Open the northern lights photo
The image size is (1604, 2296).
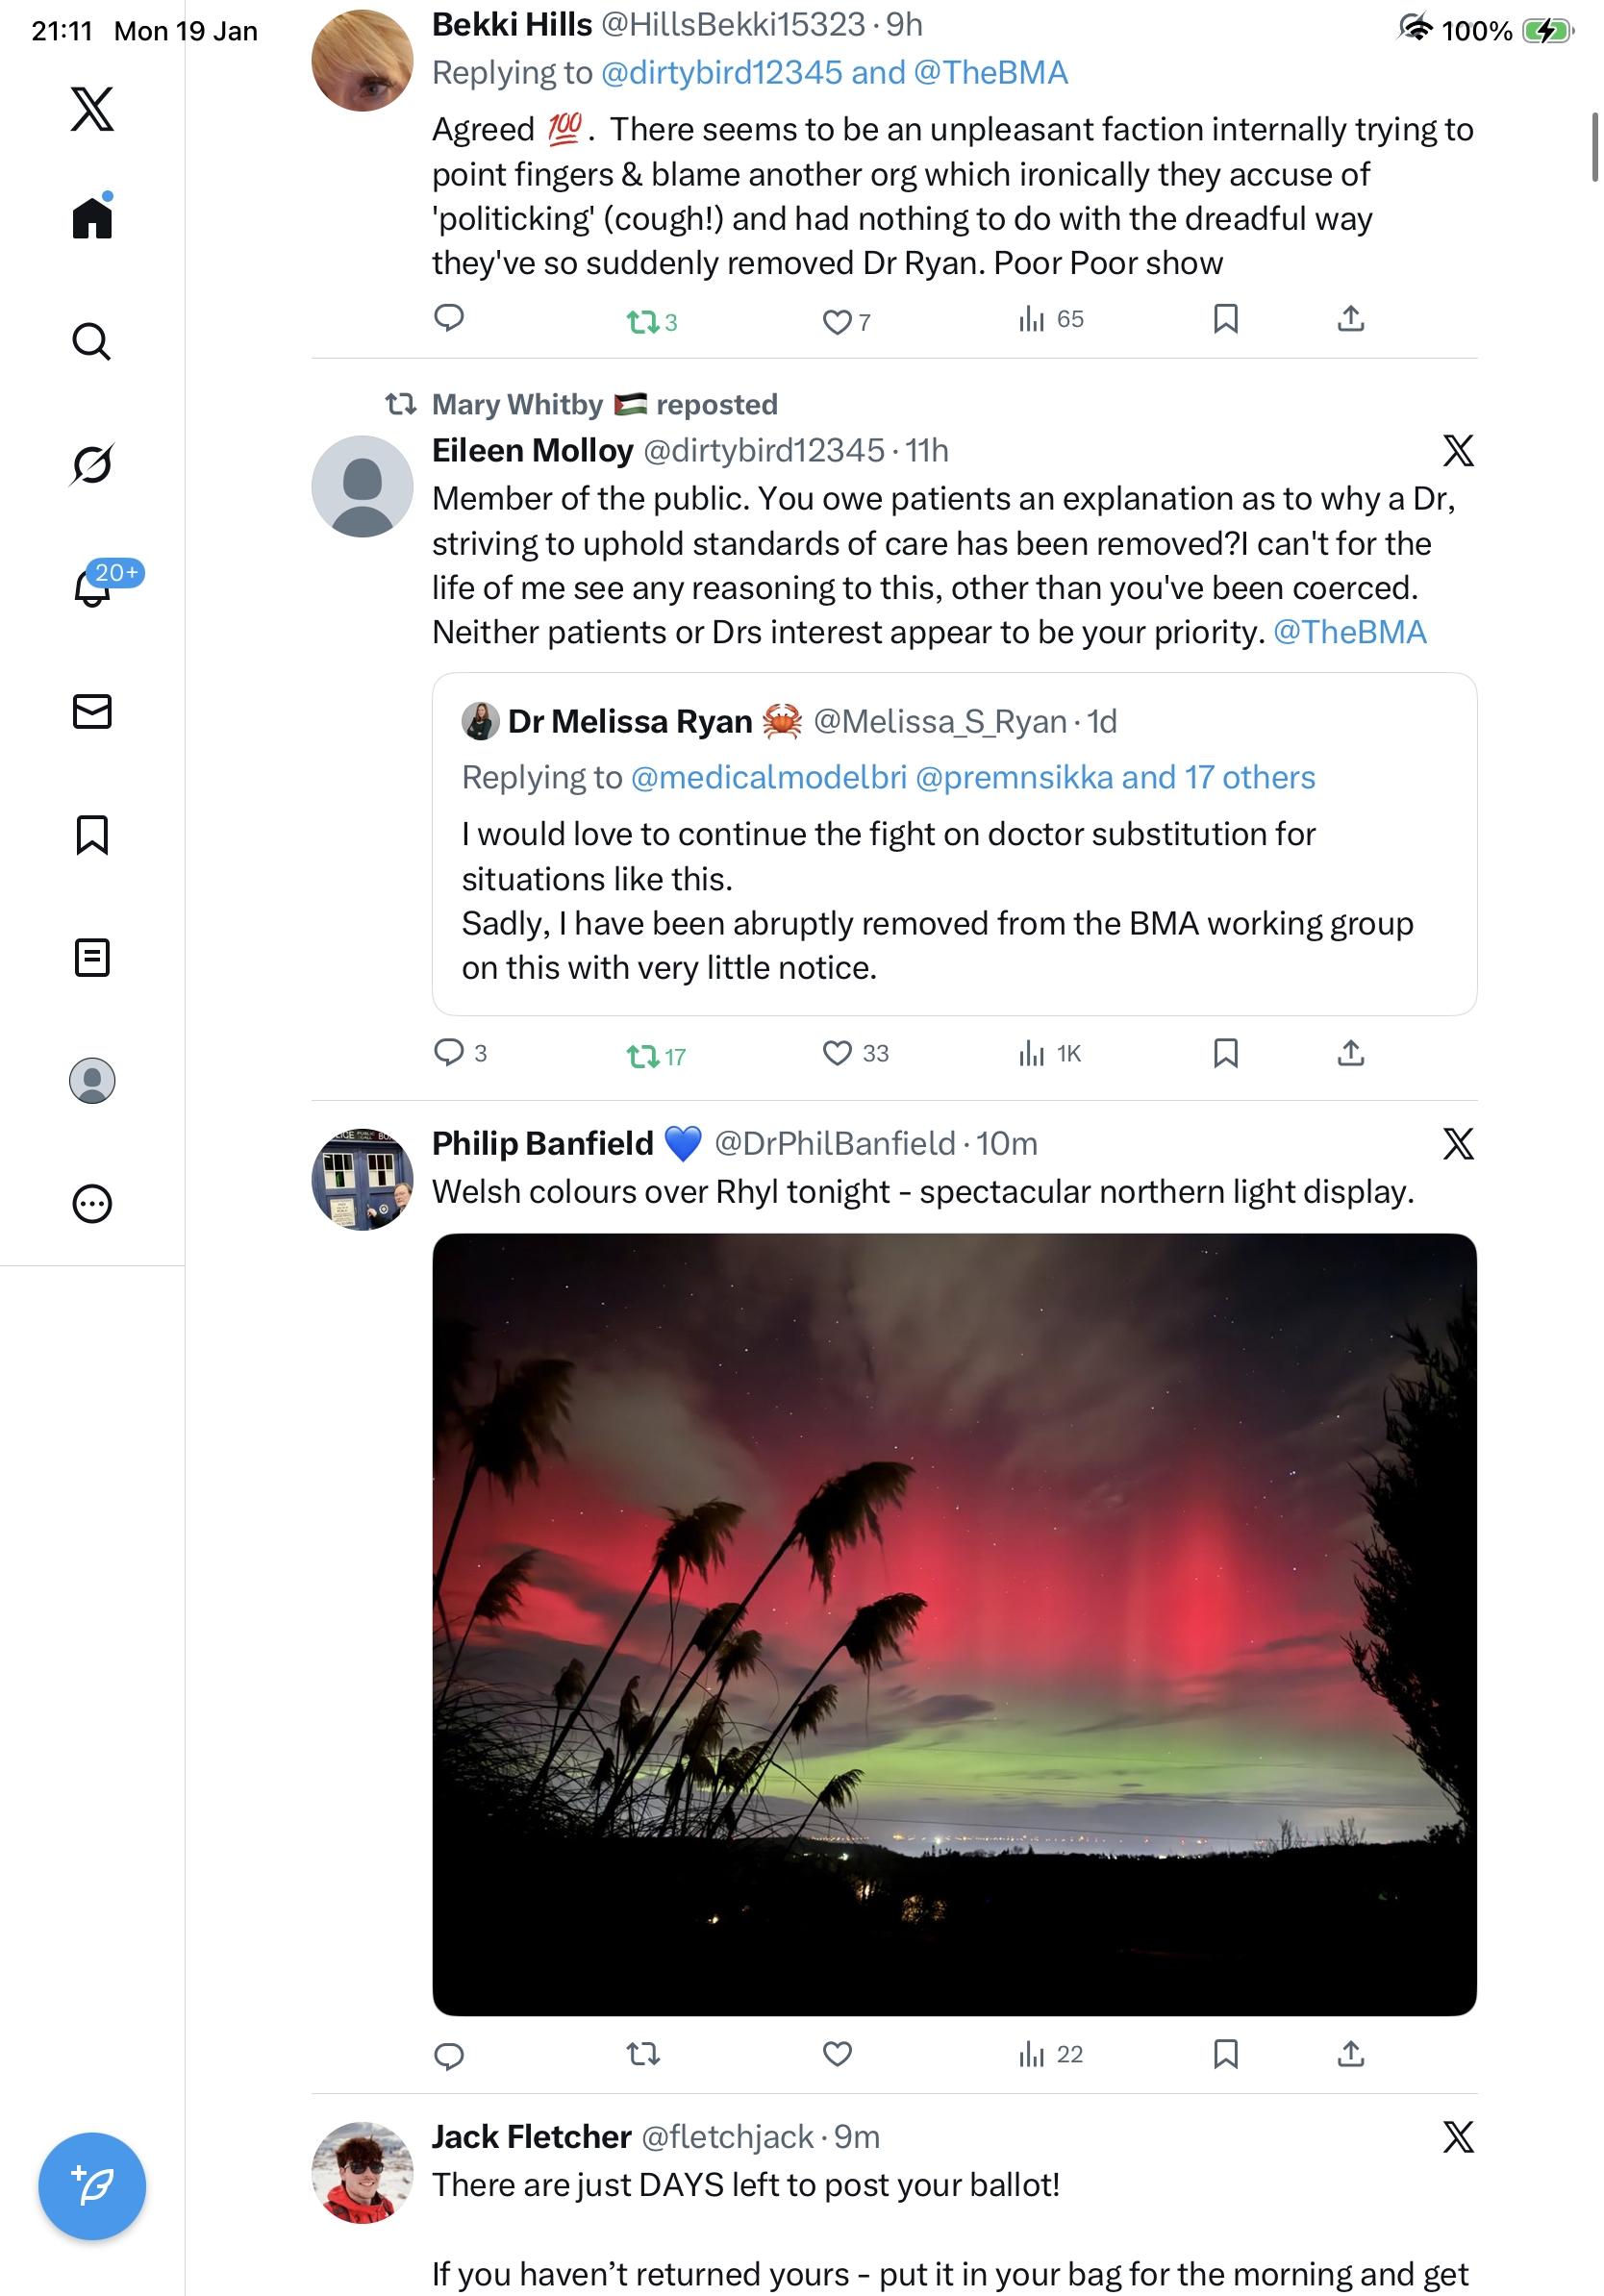click(954, 1623)
